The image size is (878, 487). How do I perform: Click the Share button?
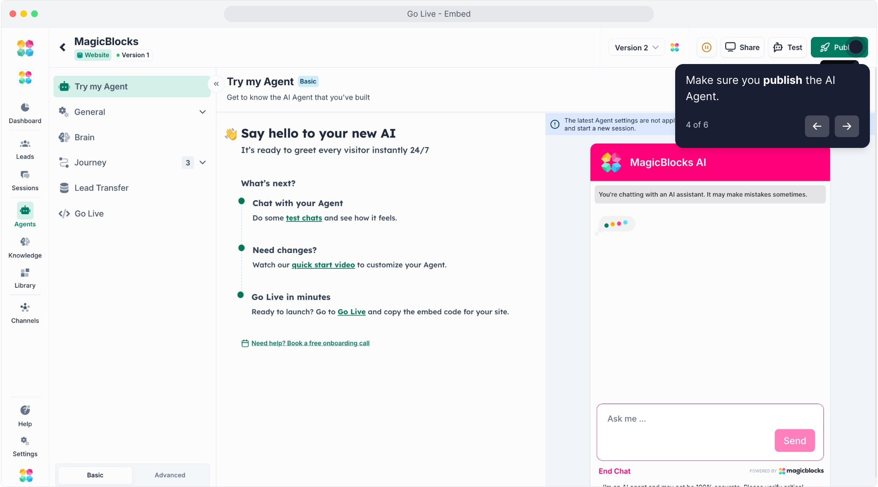742,47
